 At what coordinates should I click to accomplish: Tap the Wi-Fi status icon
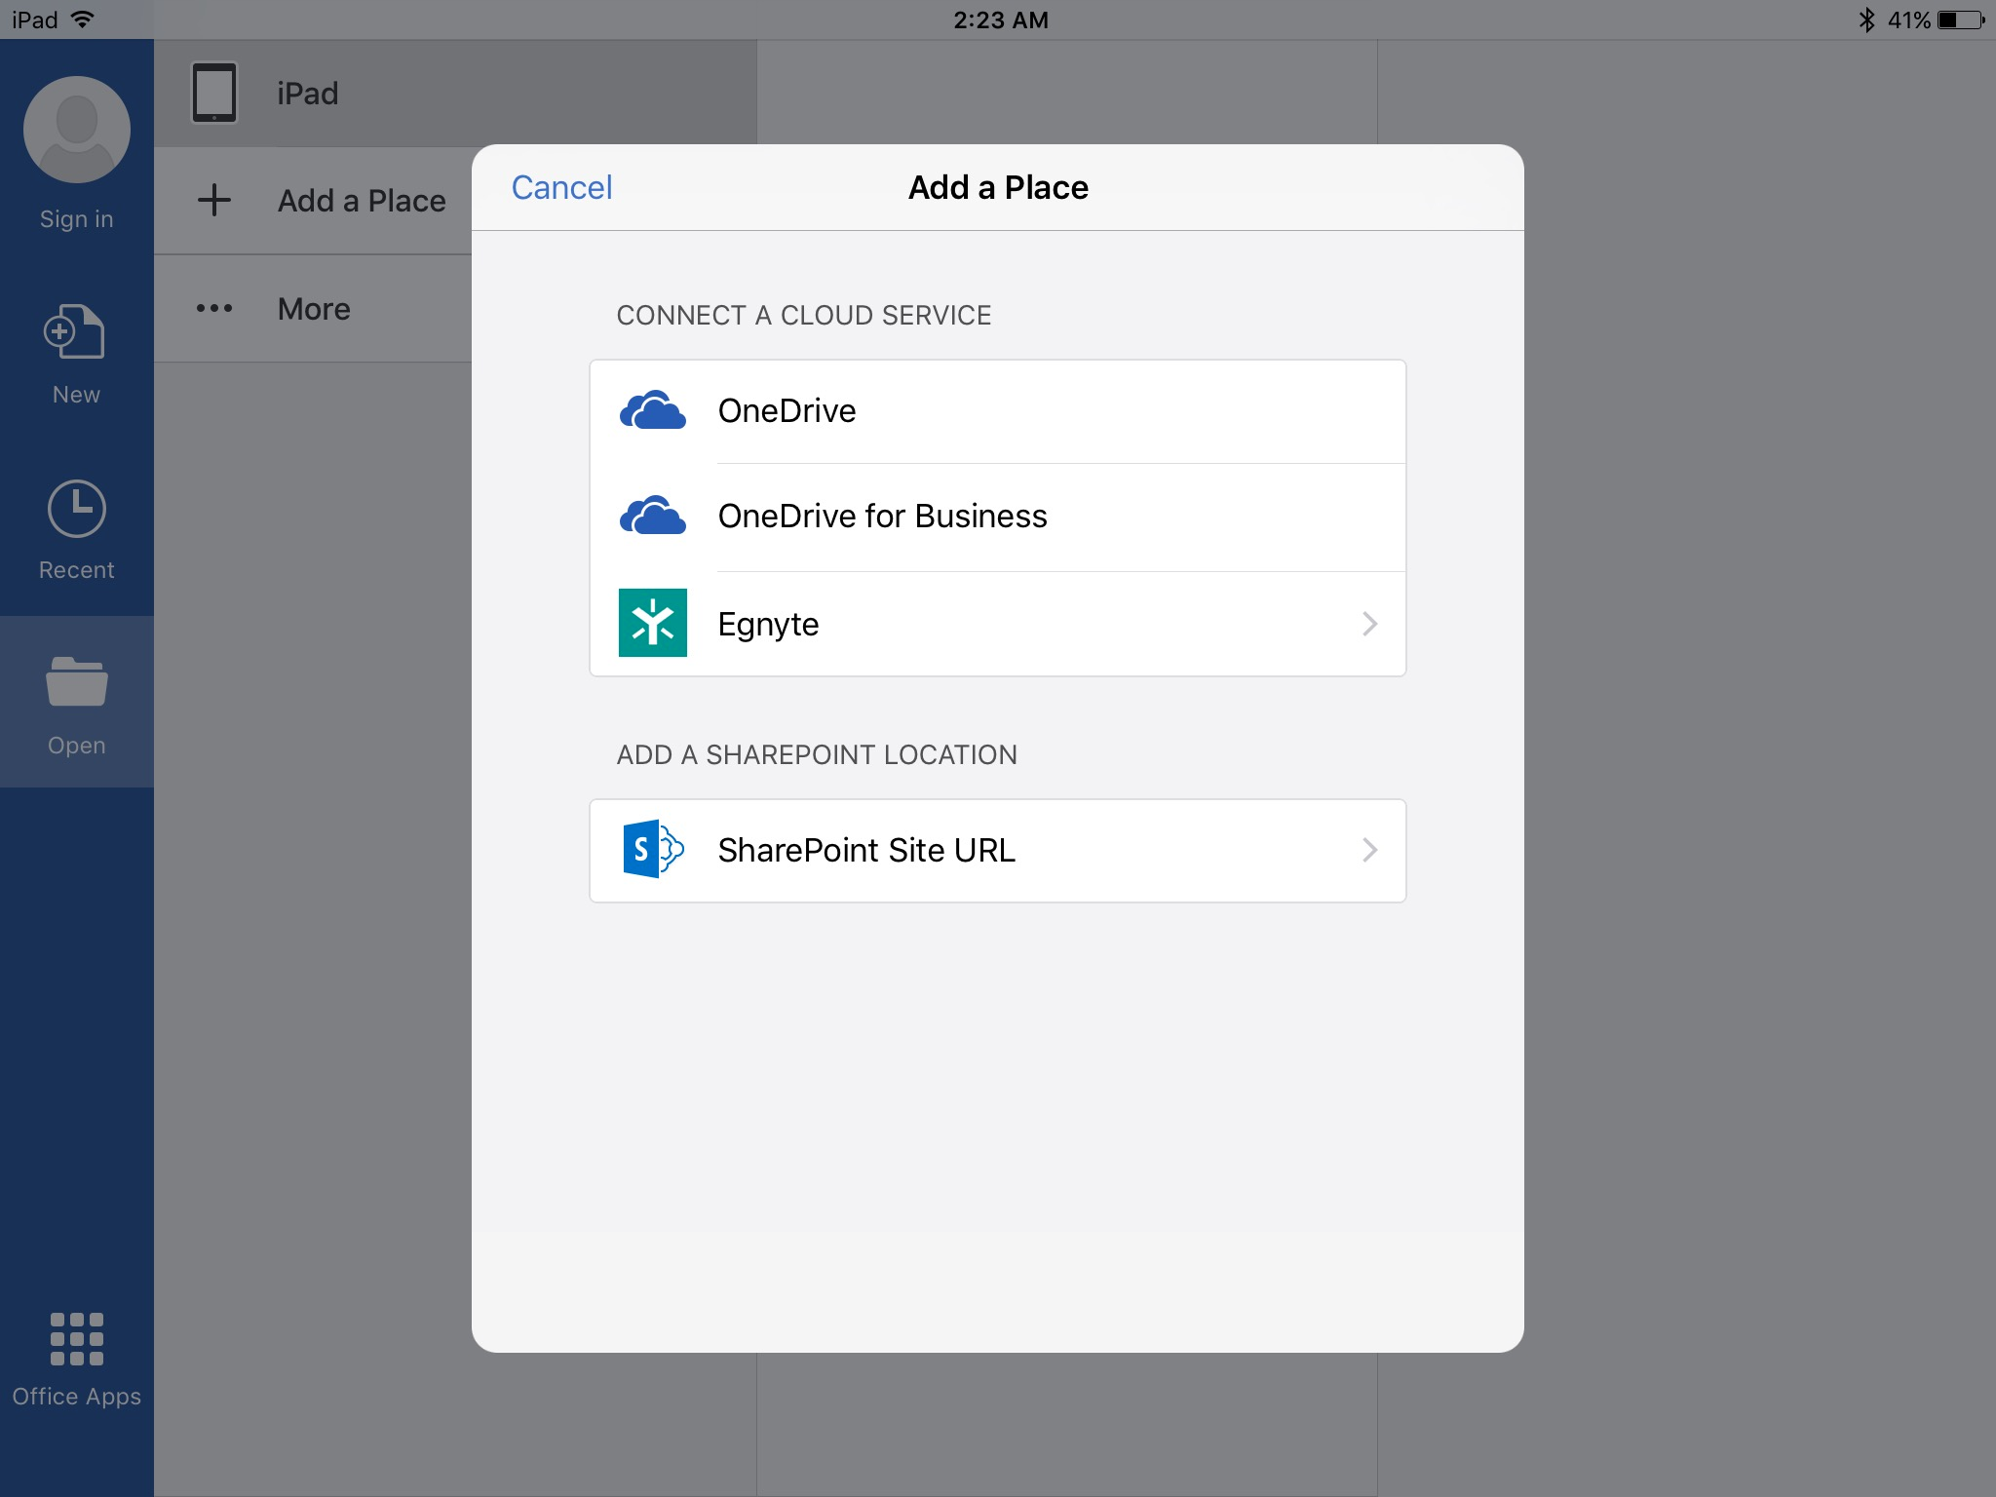tap(83, 19)
